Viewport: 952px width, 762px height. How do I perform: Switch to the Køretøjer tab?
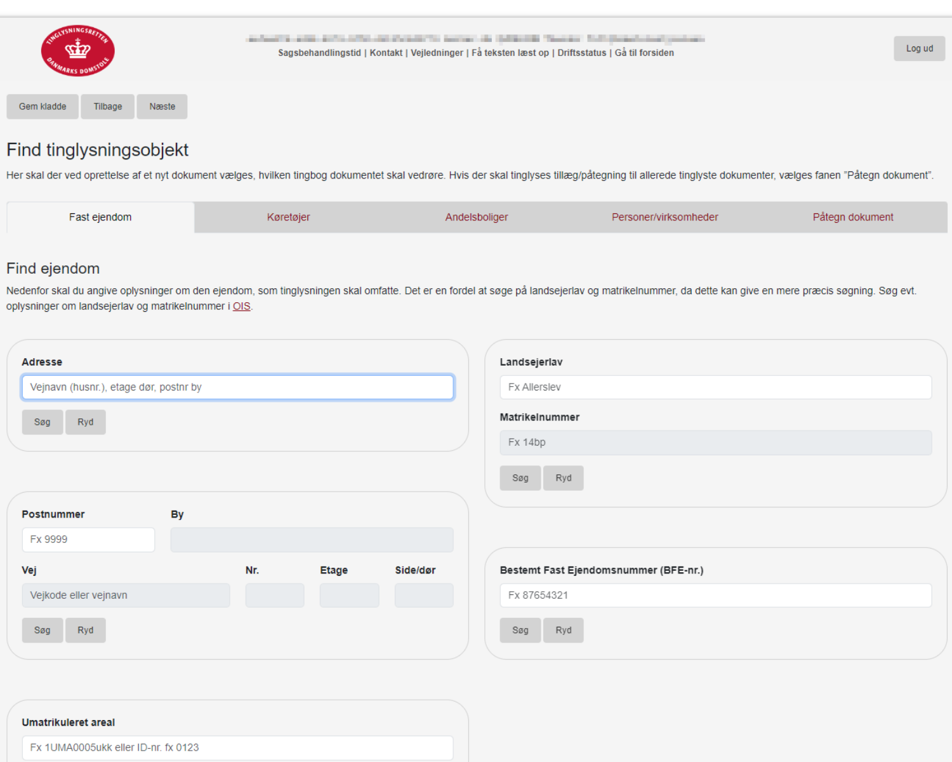(x=288, y=217)
